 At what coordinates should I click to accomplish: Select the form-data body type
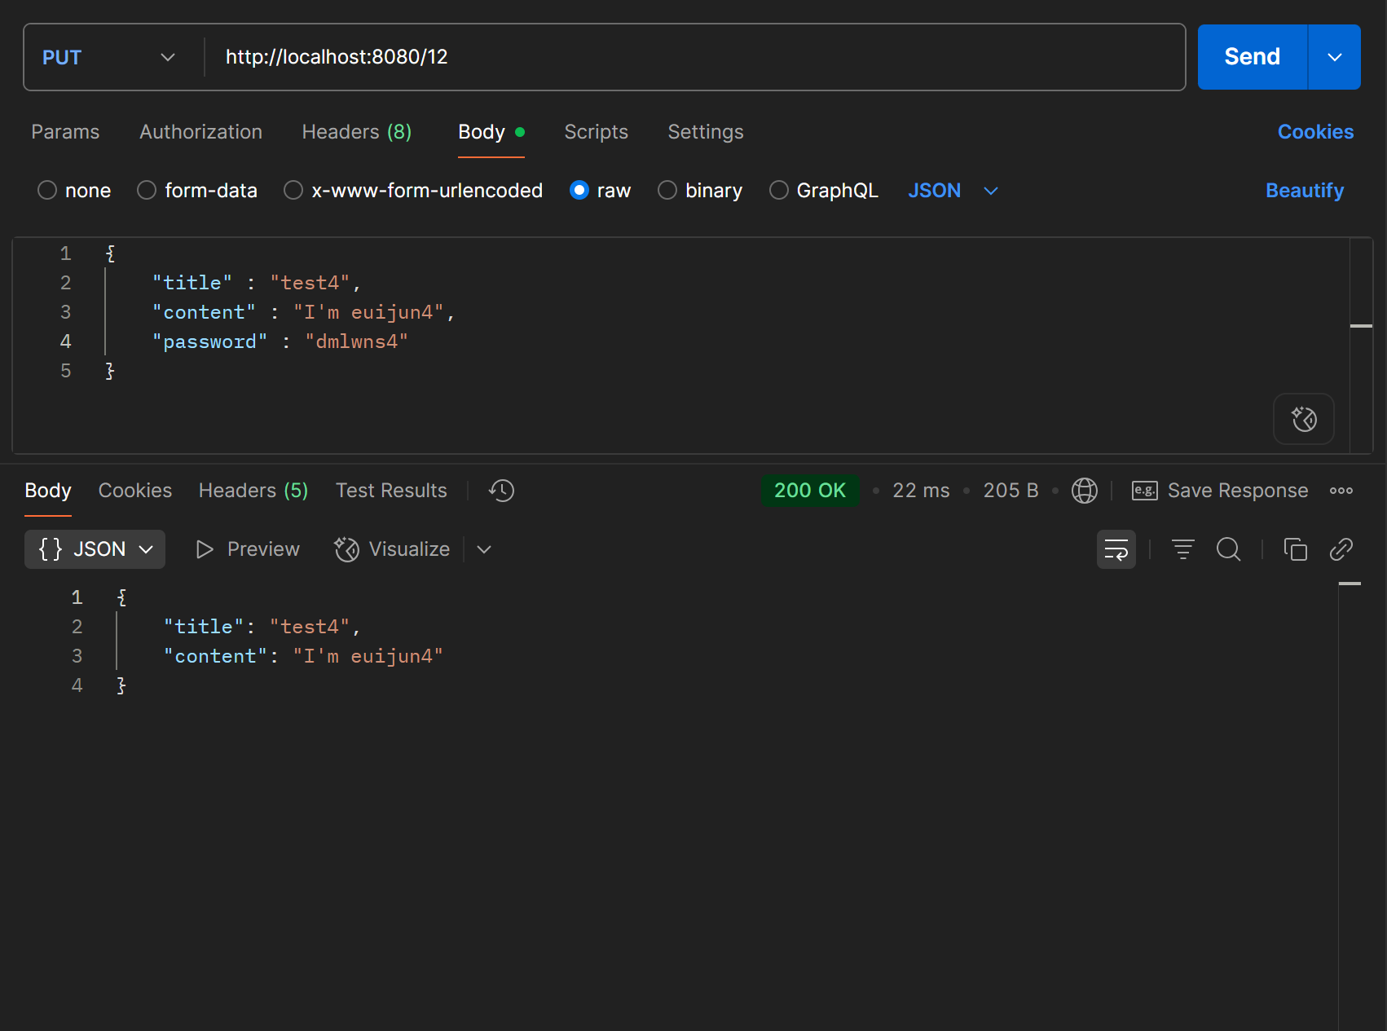pyautogui.click(x=197, y=191)
